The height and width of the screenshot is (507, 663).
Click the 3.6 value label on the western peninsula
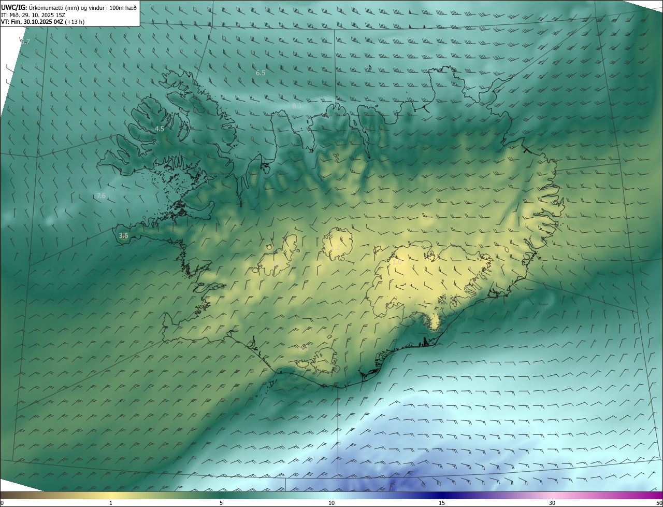pyautogui.click(x=123, y=235)
